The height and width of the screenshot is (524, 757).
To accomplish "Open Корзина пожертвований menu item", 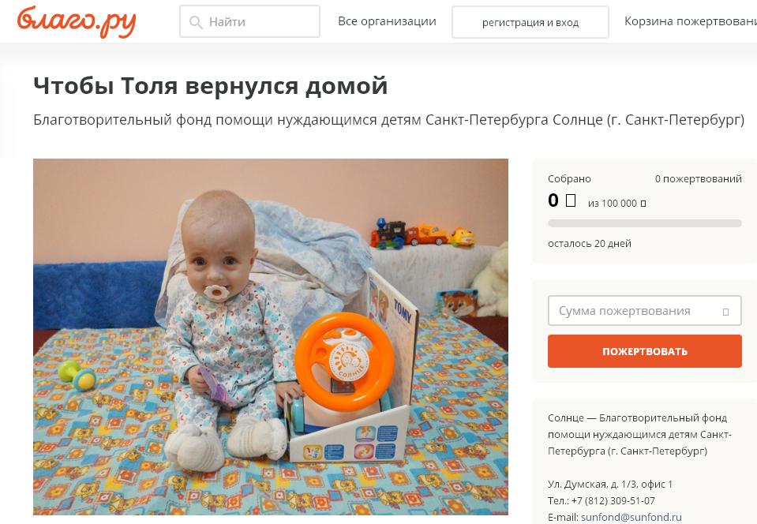I will click(x=691, y=21).
